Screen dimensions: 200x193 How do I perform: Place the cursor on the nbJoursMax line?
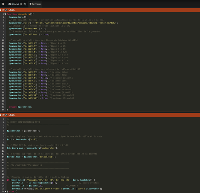(x=27, y=29)
